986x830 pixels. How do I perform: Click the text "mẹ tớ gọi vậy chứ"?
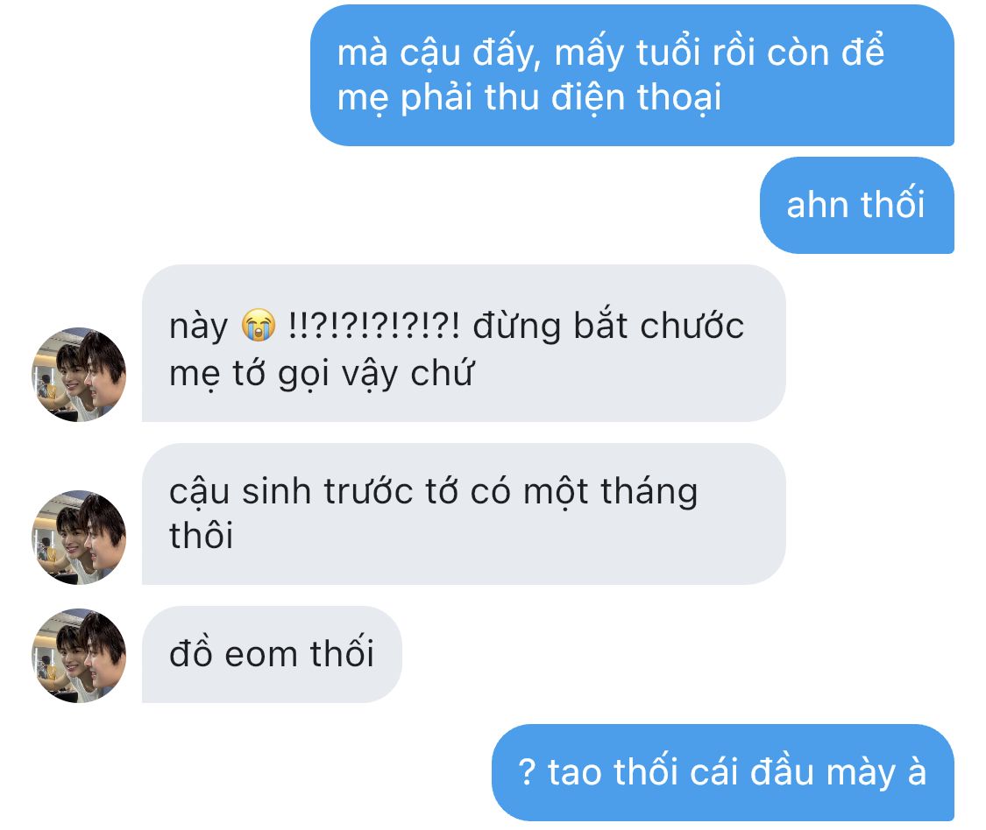coord(321,374)
